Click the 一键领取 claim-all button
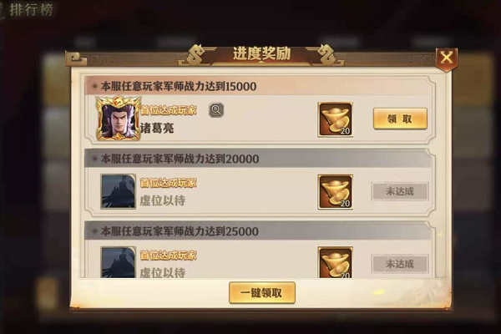The image size is (501, 334). coord(262,293)
